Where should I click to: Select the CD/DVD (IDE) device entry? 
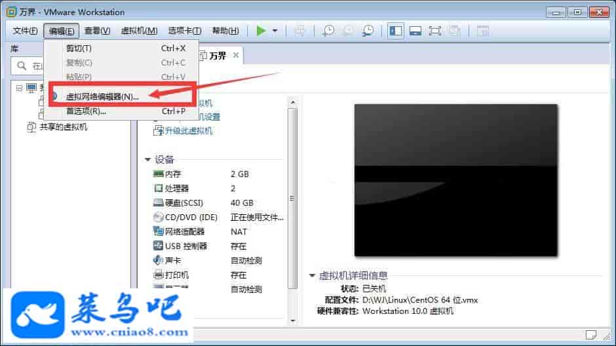click(191, 217)
